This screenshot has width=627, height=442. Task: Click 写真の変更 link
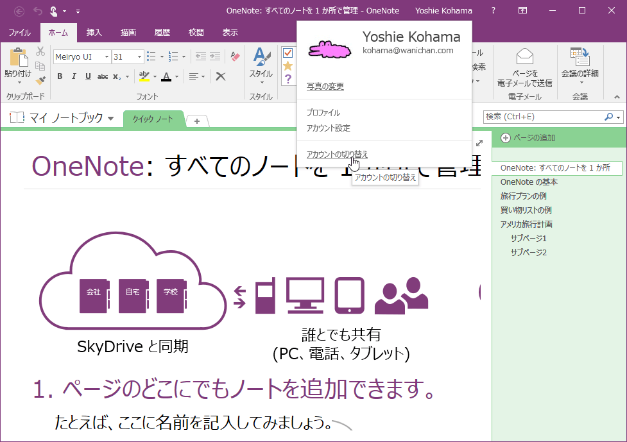click(325, 87)
